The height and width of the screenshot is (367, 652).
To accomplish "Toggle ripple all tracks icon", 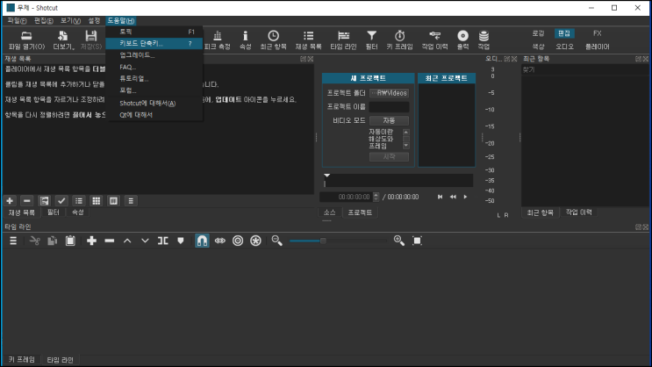I will 255,241.
